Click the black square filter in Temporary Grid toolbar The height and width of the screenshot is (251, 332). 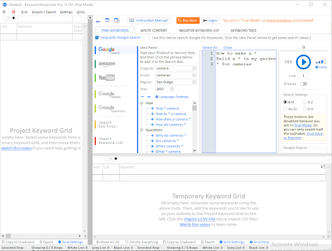[x=116, y=159]
